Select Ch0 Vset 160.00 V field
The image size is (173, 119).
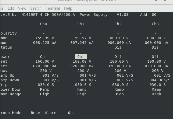[45, 61]
